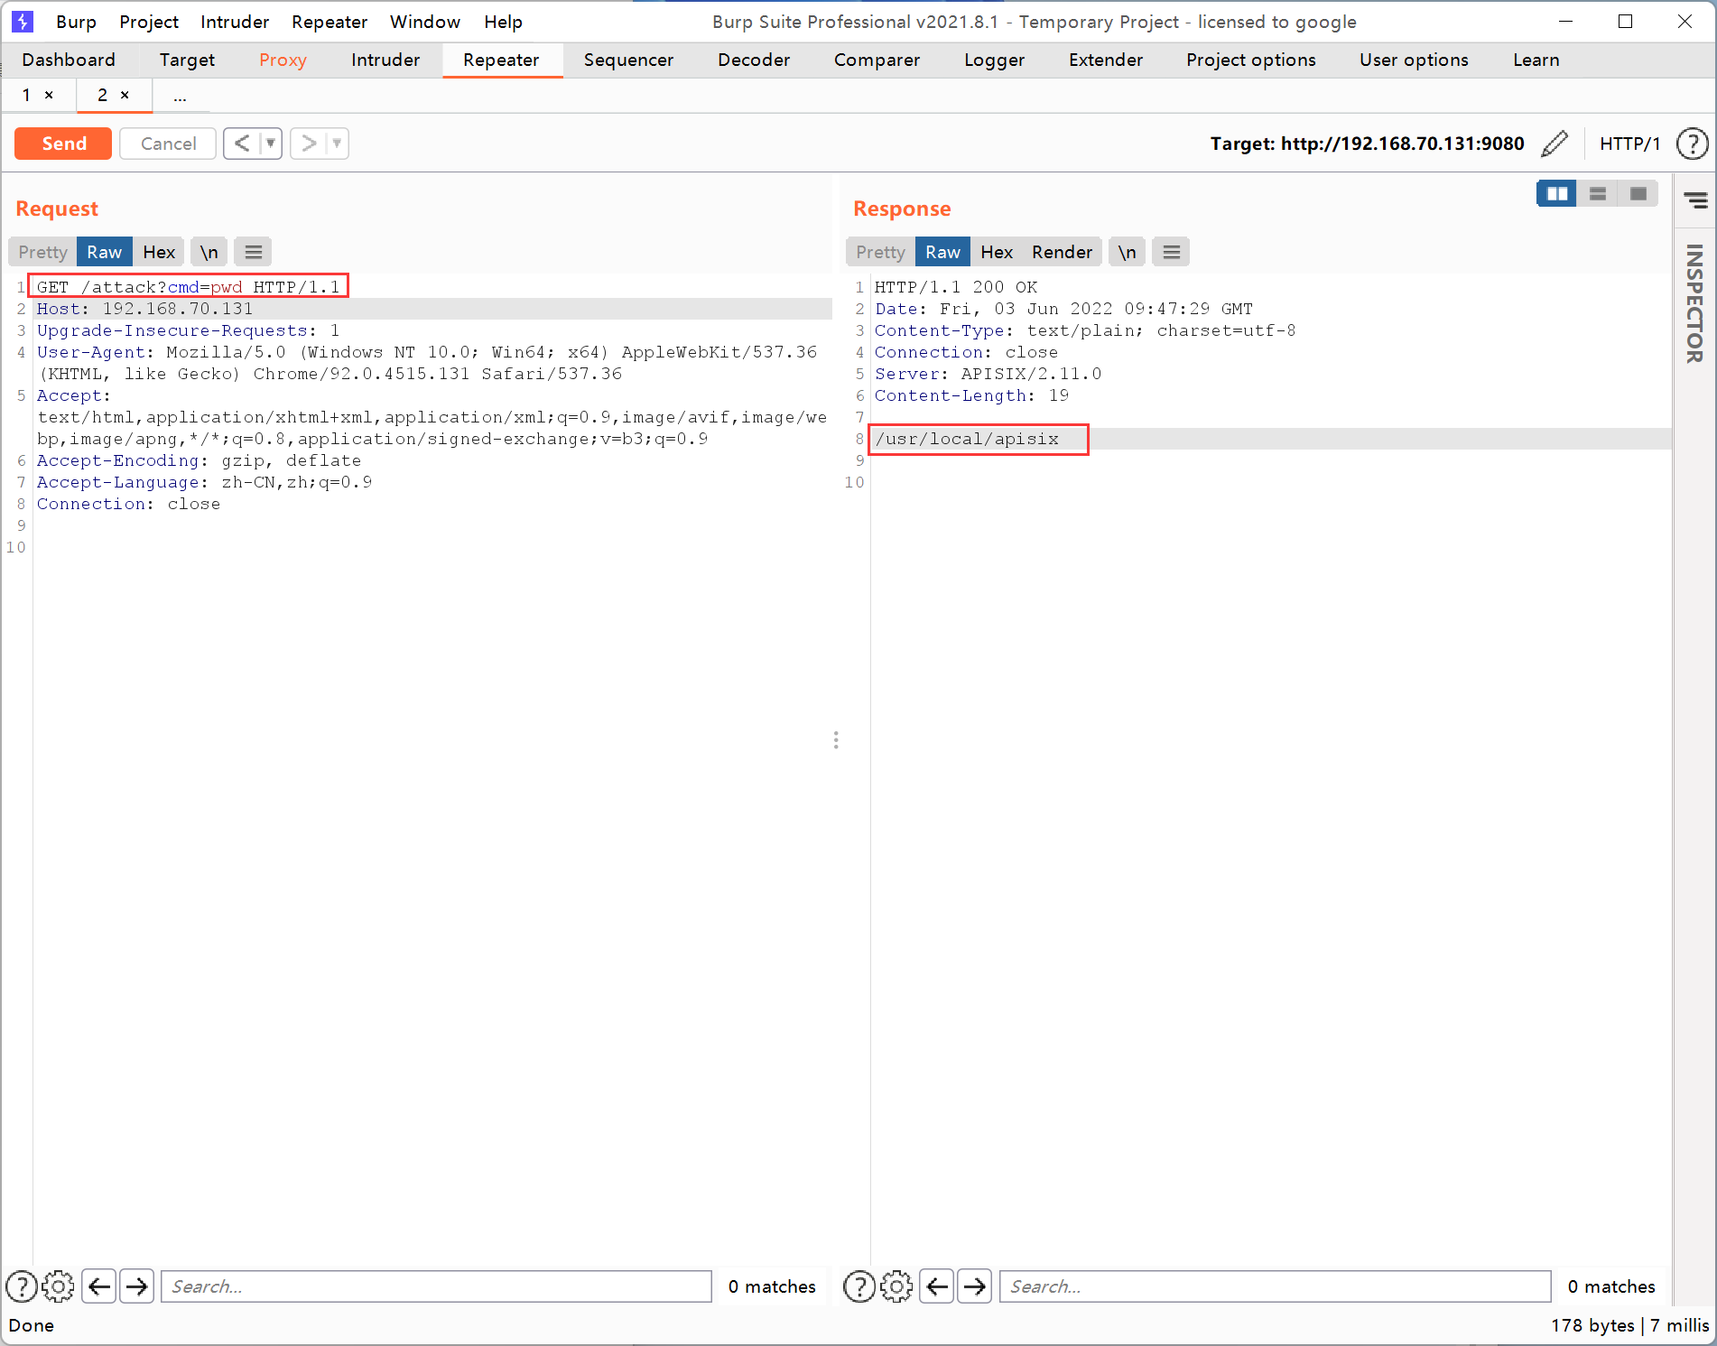Open the Burp menu
This screenshot has height=1346, width=1717.
tap(76, 22)
